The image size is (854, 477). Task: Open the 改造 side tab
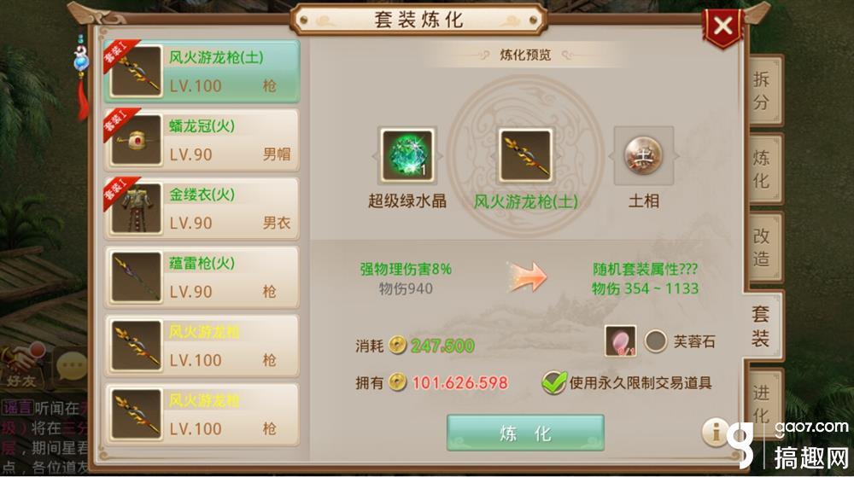click(763, 247)
